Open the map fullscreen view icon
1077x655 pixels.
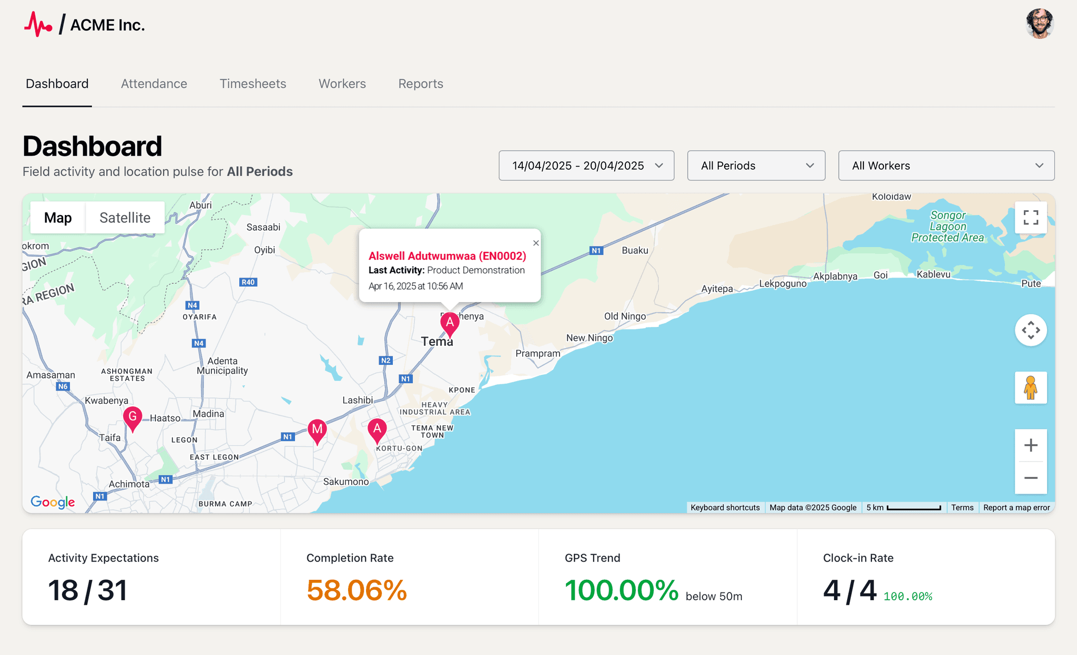[x=1030, y=217]
